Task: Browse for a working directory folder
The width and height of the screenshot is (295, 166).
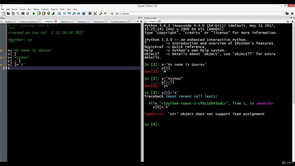Action: point(287,14)
